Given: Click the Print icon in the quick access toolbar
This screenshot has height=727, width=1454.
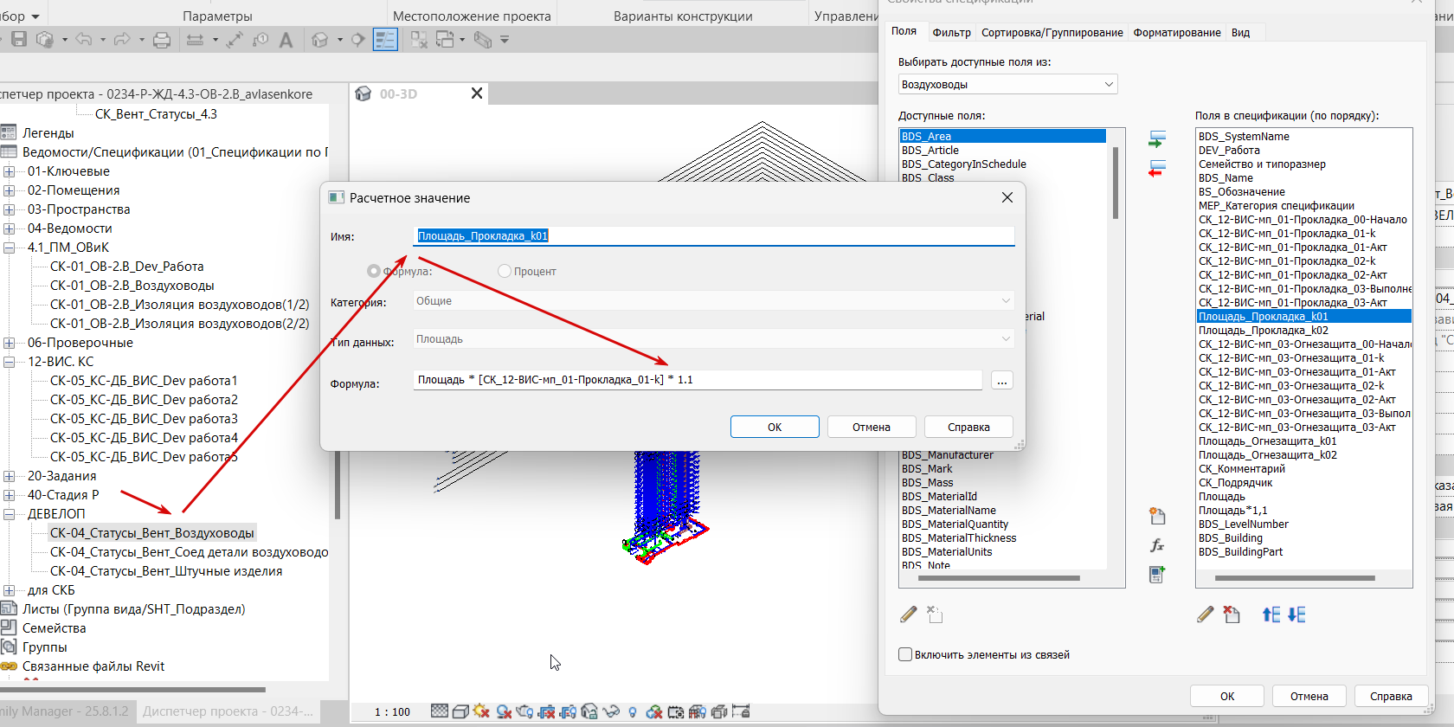Looking at the screenshot, I should click(162, 40).
